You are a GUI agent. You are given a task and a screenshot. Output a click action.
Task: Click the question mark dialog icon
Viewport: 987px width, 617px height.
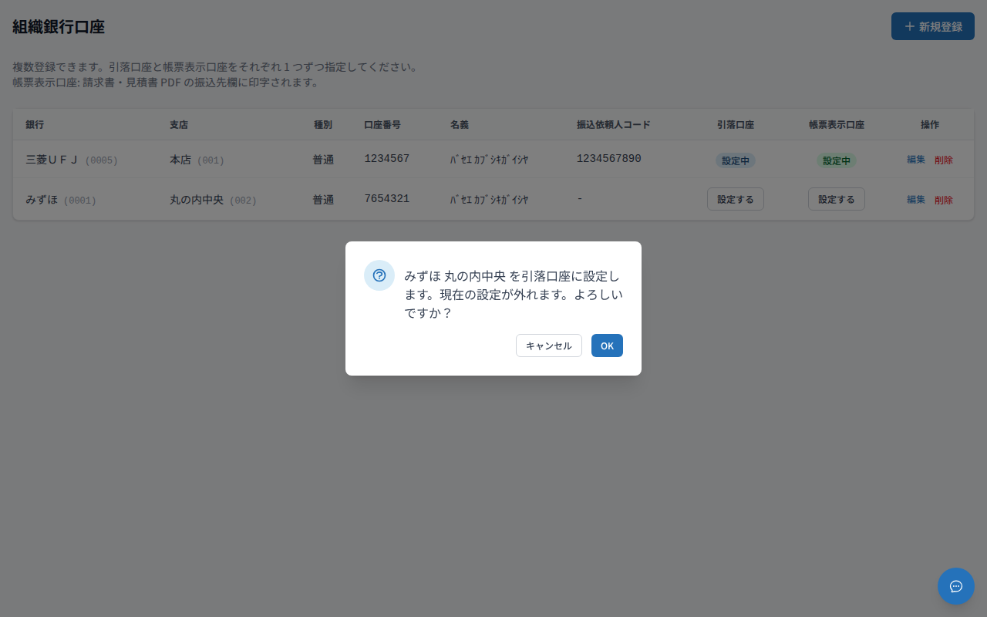point(379,275)
